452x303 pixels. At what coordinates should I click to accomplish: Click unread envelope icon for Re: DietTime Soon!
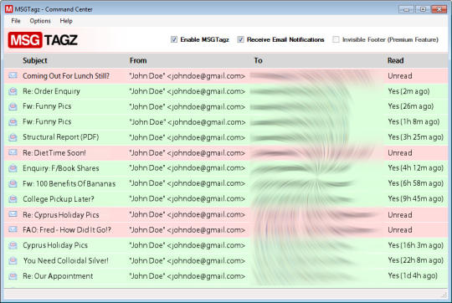[x=13, y=152]
